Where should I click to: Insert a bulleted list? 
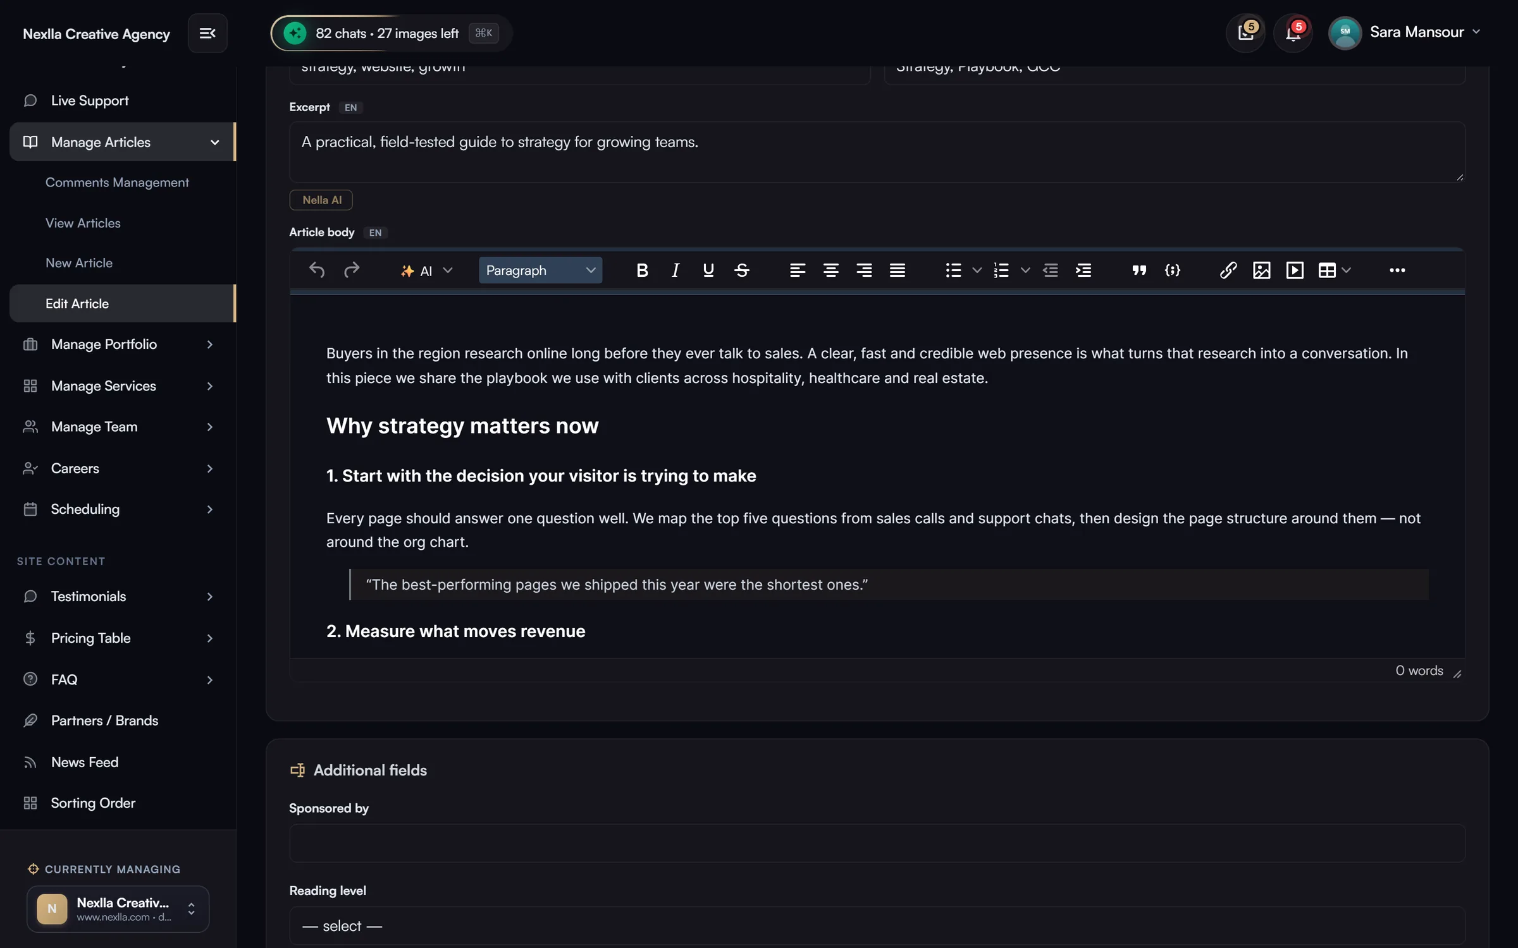click(953, 270)
